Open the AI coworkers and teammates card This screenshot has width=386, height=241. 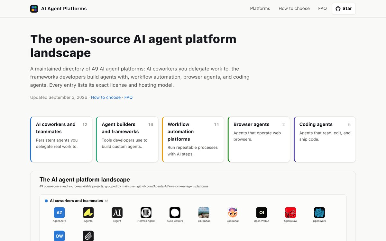pyautogui.click(x=61, y=139)
